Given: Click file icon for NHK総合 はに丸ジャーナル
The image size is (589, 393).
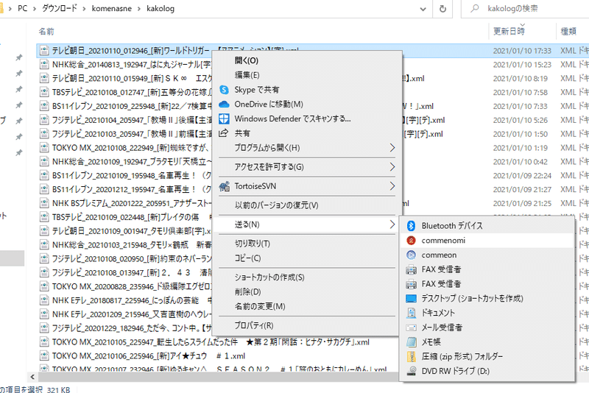Looking at the screenshot, I should click(44, 64).
